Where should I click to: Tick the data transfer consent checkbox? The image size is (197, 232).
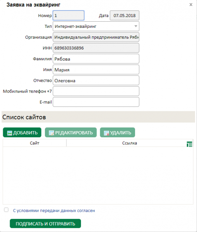(6, 210)
